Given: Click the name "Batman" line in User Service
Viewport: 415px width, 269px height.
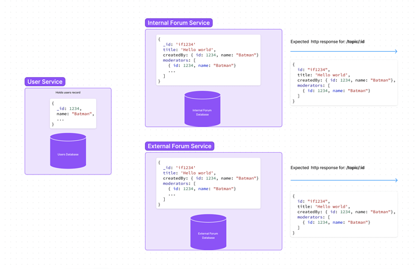Looking at the screenshot, I should point(75,114).
